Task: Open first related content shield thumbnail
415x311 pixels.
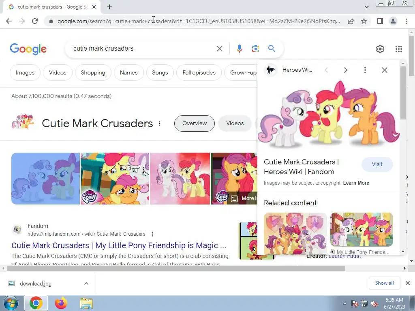Action: 295,234
